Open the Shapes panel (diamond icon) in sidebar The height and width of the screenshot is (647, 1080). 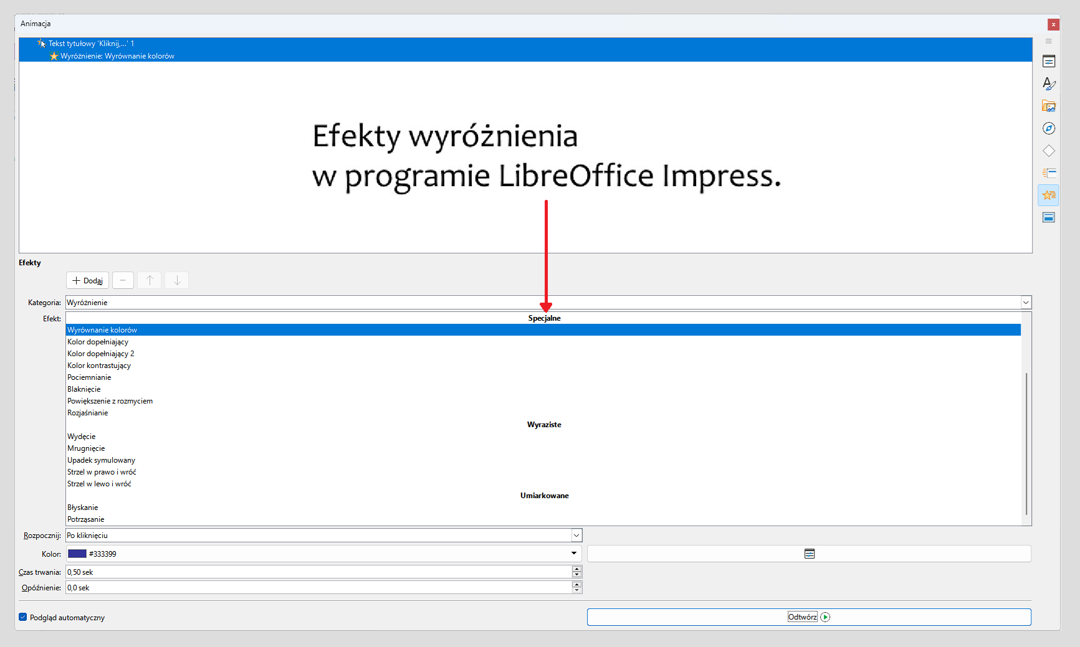[x=1049, y=151]
